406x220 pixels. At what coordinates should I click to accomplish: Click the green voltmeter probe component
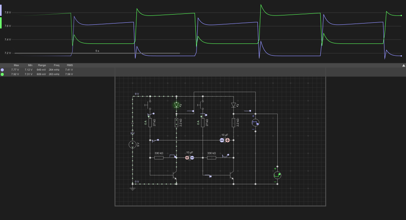tap(277, 175)
